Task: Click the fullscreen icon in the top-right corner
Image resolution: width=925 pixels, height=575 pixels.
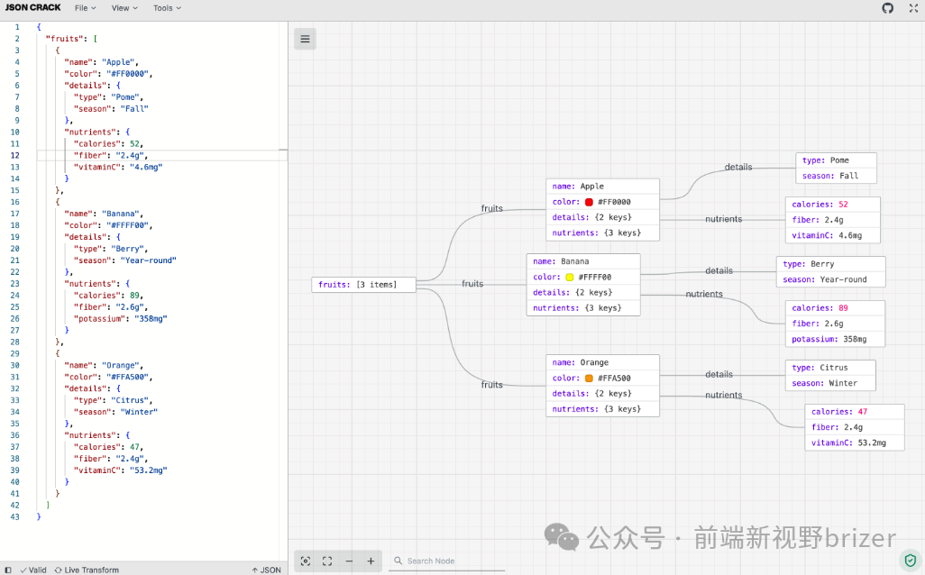Action: [913, 8]
